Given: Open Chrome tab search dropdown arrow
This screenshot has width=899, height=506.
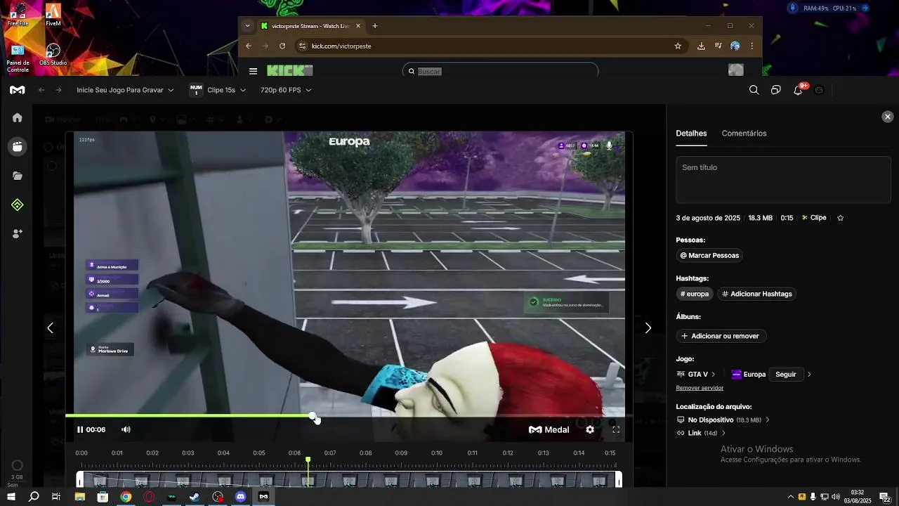Looking at the screenshot, I should click(x=247, y=26).
